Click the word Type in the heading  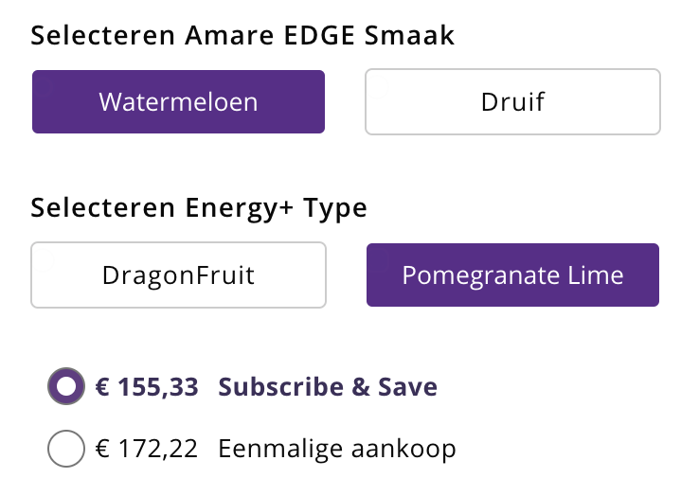click(x=334, y=208)
